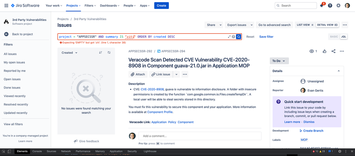Vote for this issue with thumbs-up icon

click(x=325, y=51)
